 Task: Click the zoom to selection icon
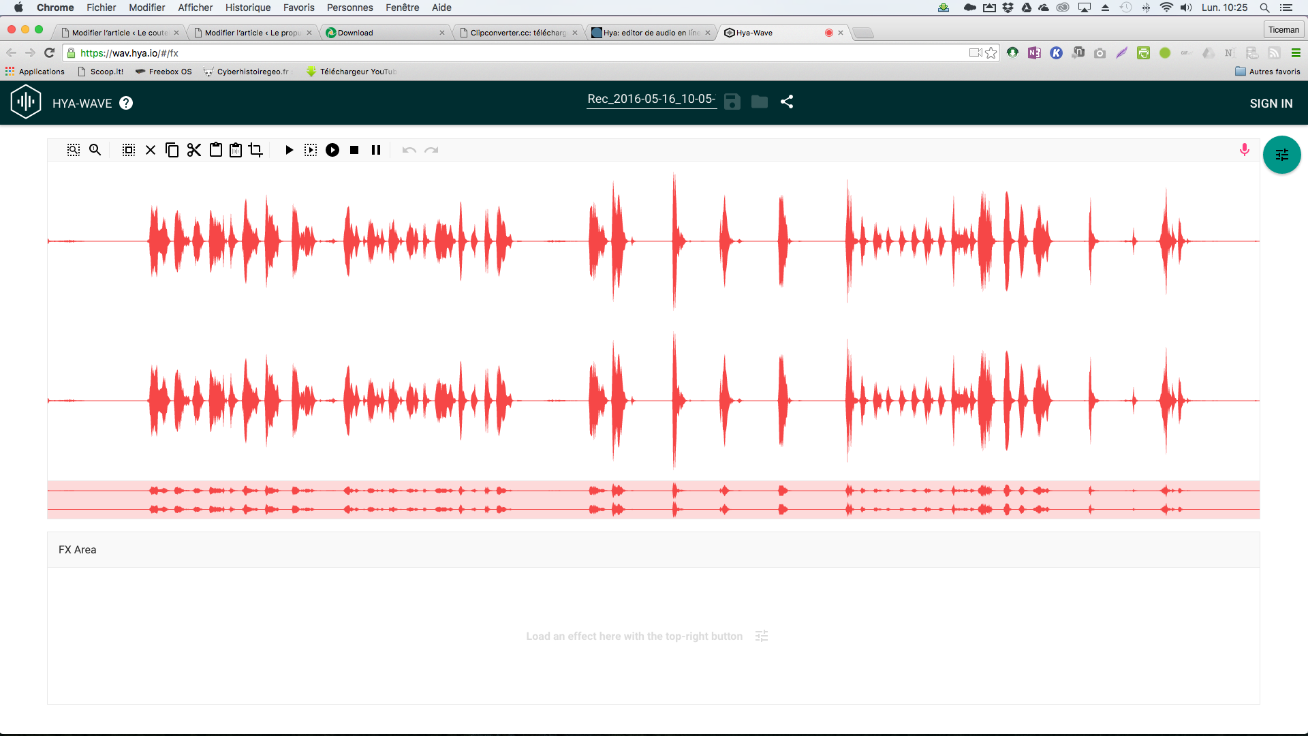click(74, 150)
